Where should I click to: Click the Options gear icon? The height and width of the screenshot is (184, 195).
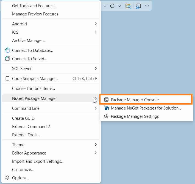point(7,178)
